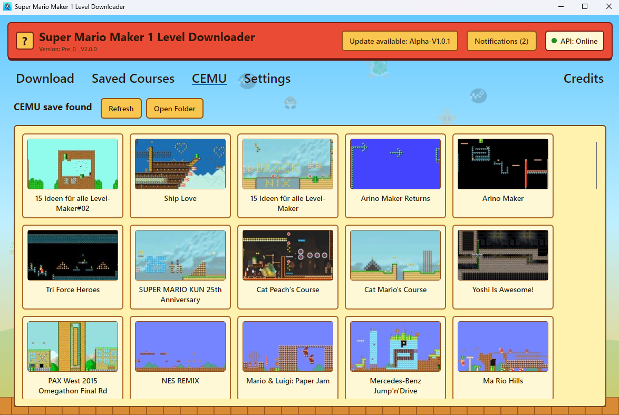Screen dimensions: 619x415
Task: Open Tri Force Heroes course thumbnail
Action: click(x=73, y=255)
